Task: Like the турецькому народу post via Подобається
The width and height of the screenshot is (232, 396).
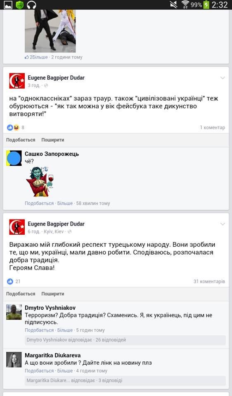Action: [x=21, y=294]
